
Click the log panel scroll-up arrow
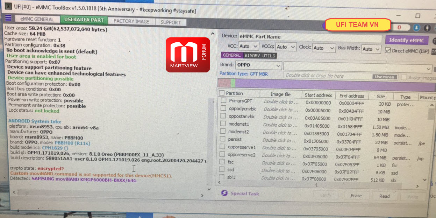click(x=213, y=34)
